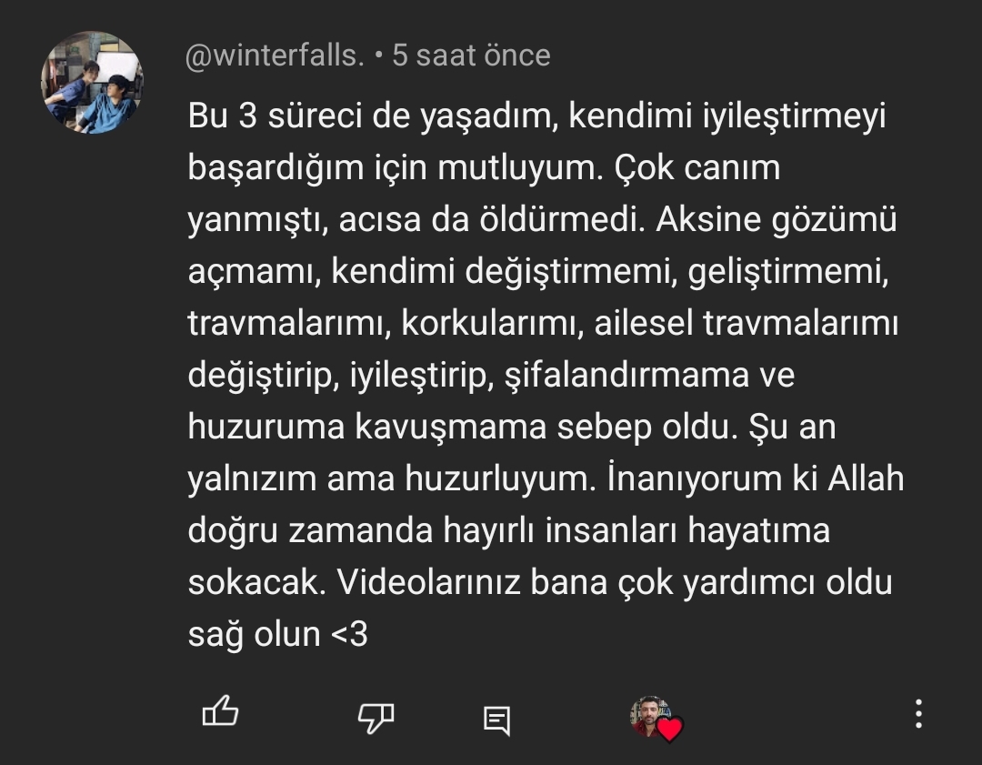
Task: Like the comment with thumbs-up icon
Action: [x=220, y=711]
